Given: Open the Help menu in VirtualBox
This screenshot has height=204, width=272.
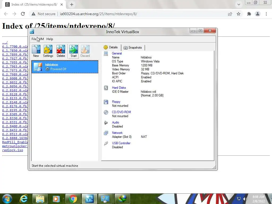Looking at the screenshot, I should (50, 39).
